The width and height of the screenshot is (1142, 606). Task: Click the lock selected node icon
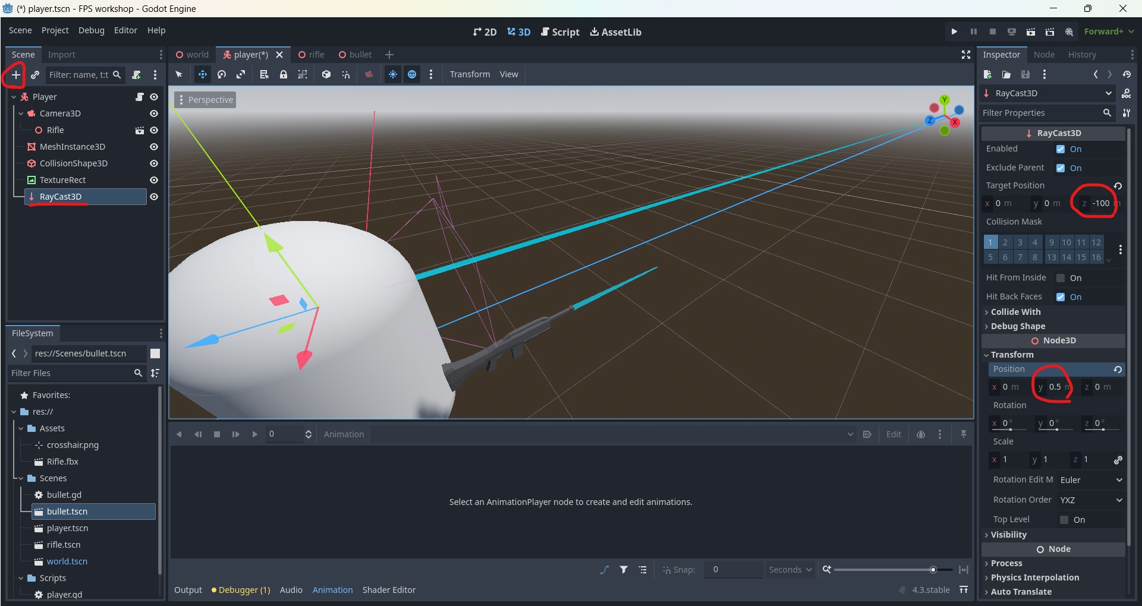(x=284, y=74)
